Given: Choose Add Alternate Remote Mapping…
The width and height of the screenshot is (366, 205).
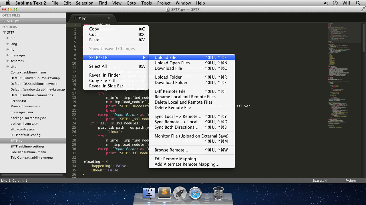Looking at the screenshot, I should [x=192, y=164].
